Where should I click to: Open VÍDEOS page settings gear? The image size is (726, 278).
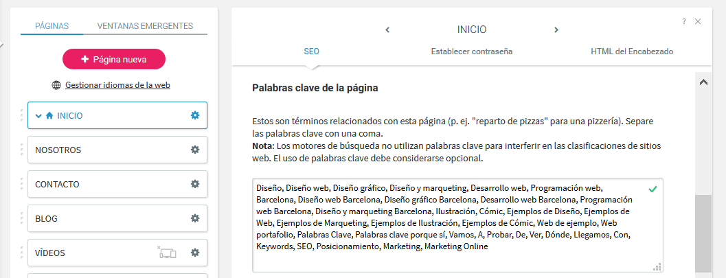coord(195,253)
